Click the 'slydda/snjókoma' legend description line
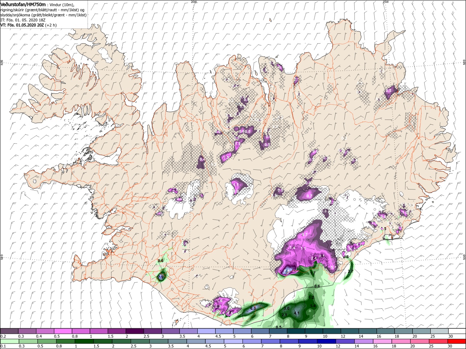 43,15
